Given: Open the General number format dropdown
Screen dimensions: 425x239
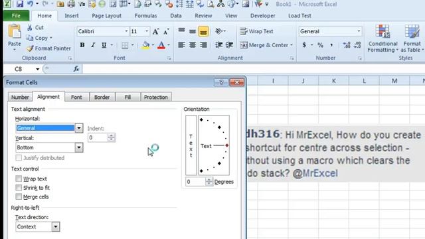Looking at the screenshot, I should point(359,31).
